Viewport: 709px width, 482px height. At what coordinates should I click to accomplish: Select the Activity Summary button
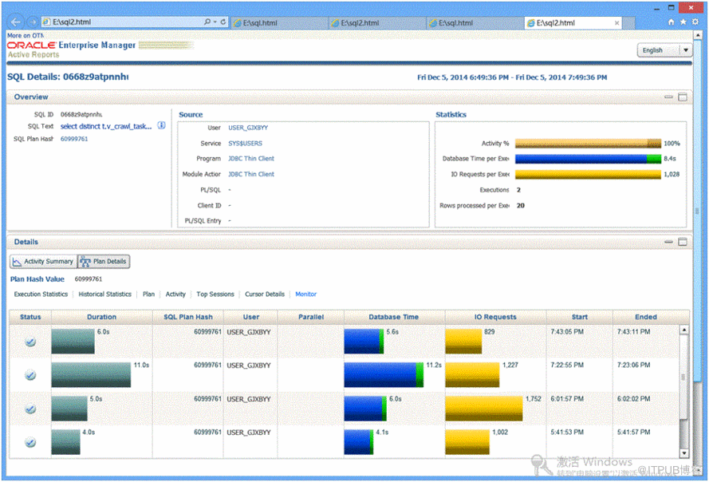[43, 262]
